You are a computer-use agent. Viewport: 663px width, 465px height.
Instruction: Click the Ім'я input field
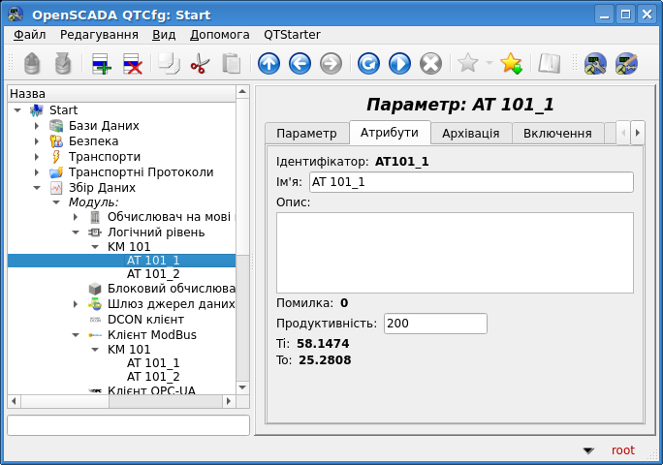(470, 182)
